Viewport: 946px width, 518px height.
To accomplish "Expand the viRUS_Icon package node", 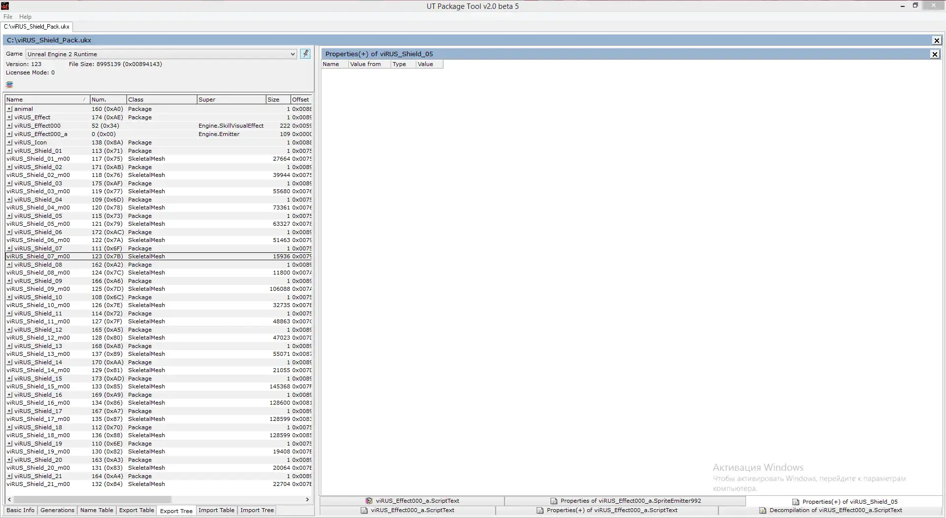I will coord(9,142).
